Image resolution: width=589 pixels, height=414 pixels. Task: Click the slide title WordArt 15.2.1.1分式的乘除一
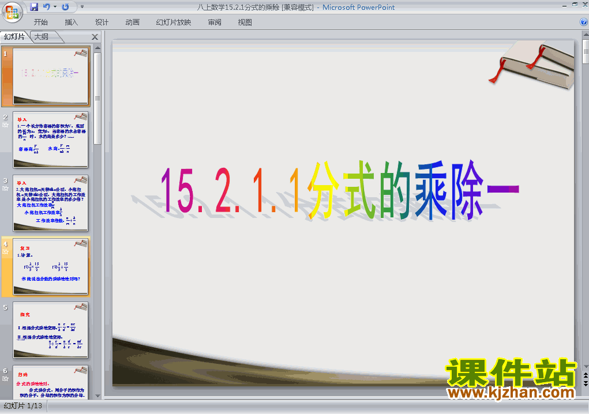[x=340, y=191]
